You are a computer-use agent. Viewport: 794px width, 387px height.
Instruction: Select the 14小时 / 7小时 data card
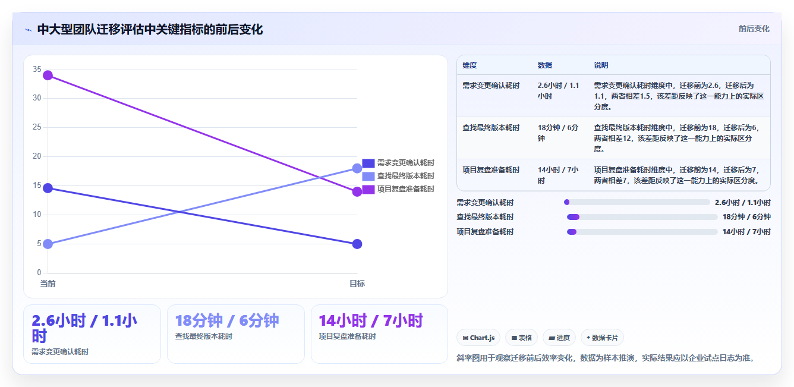click(x=379, y=334)
